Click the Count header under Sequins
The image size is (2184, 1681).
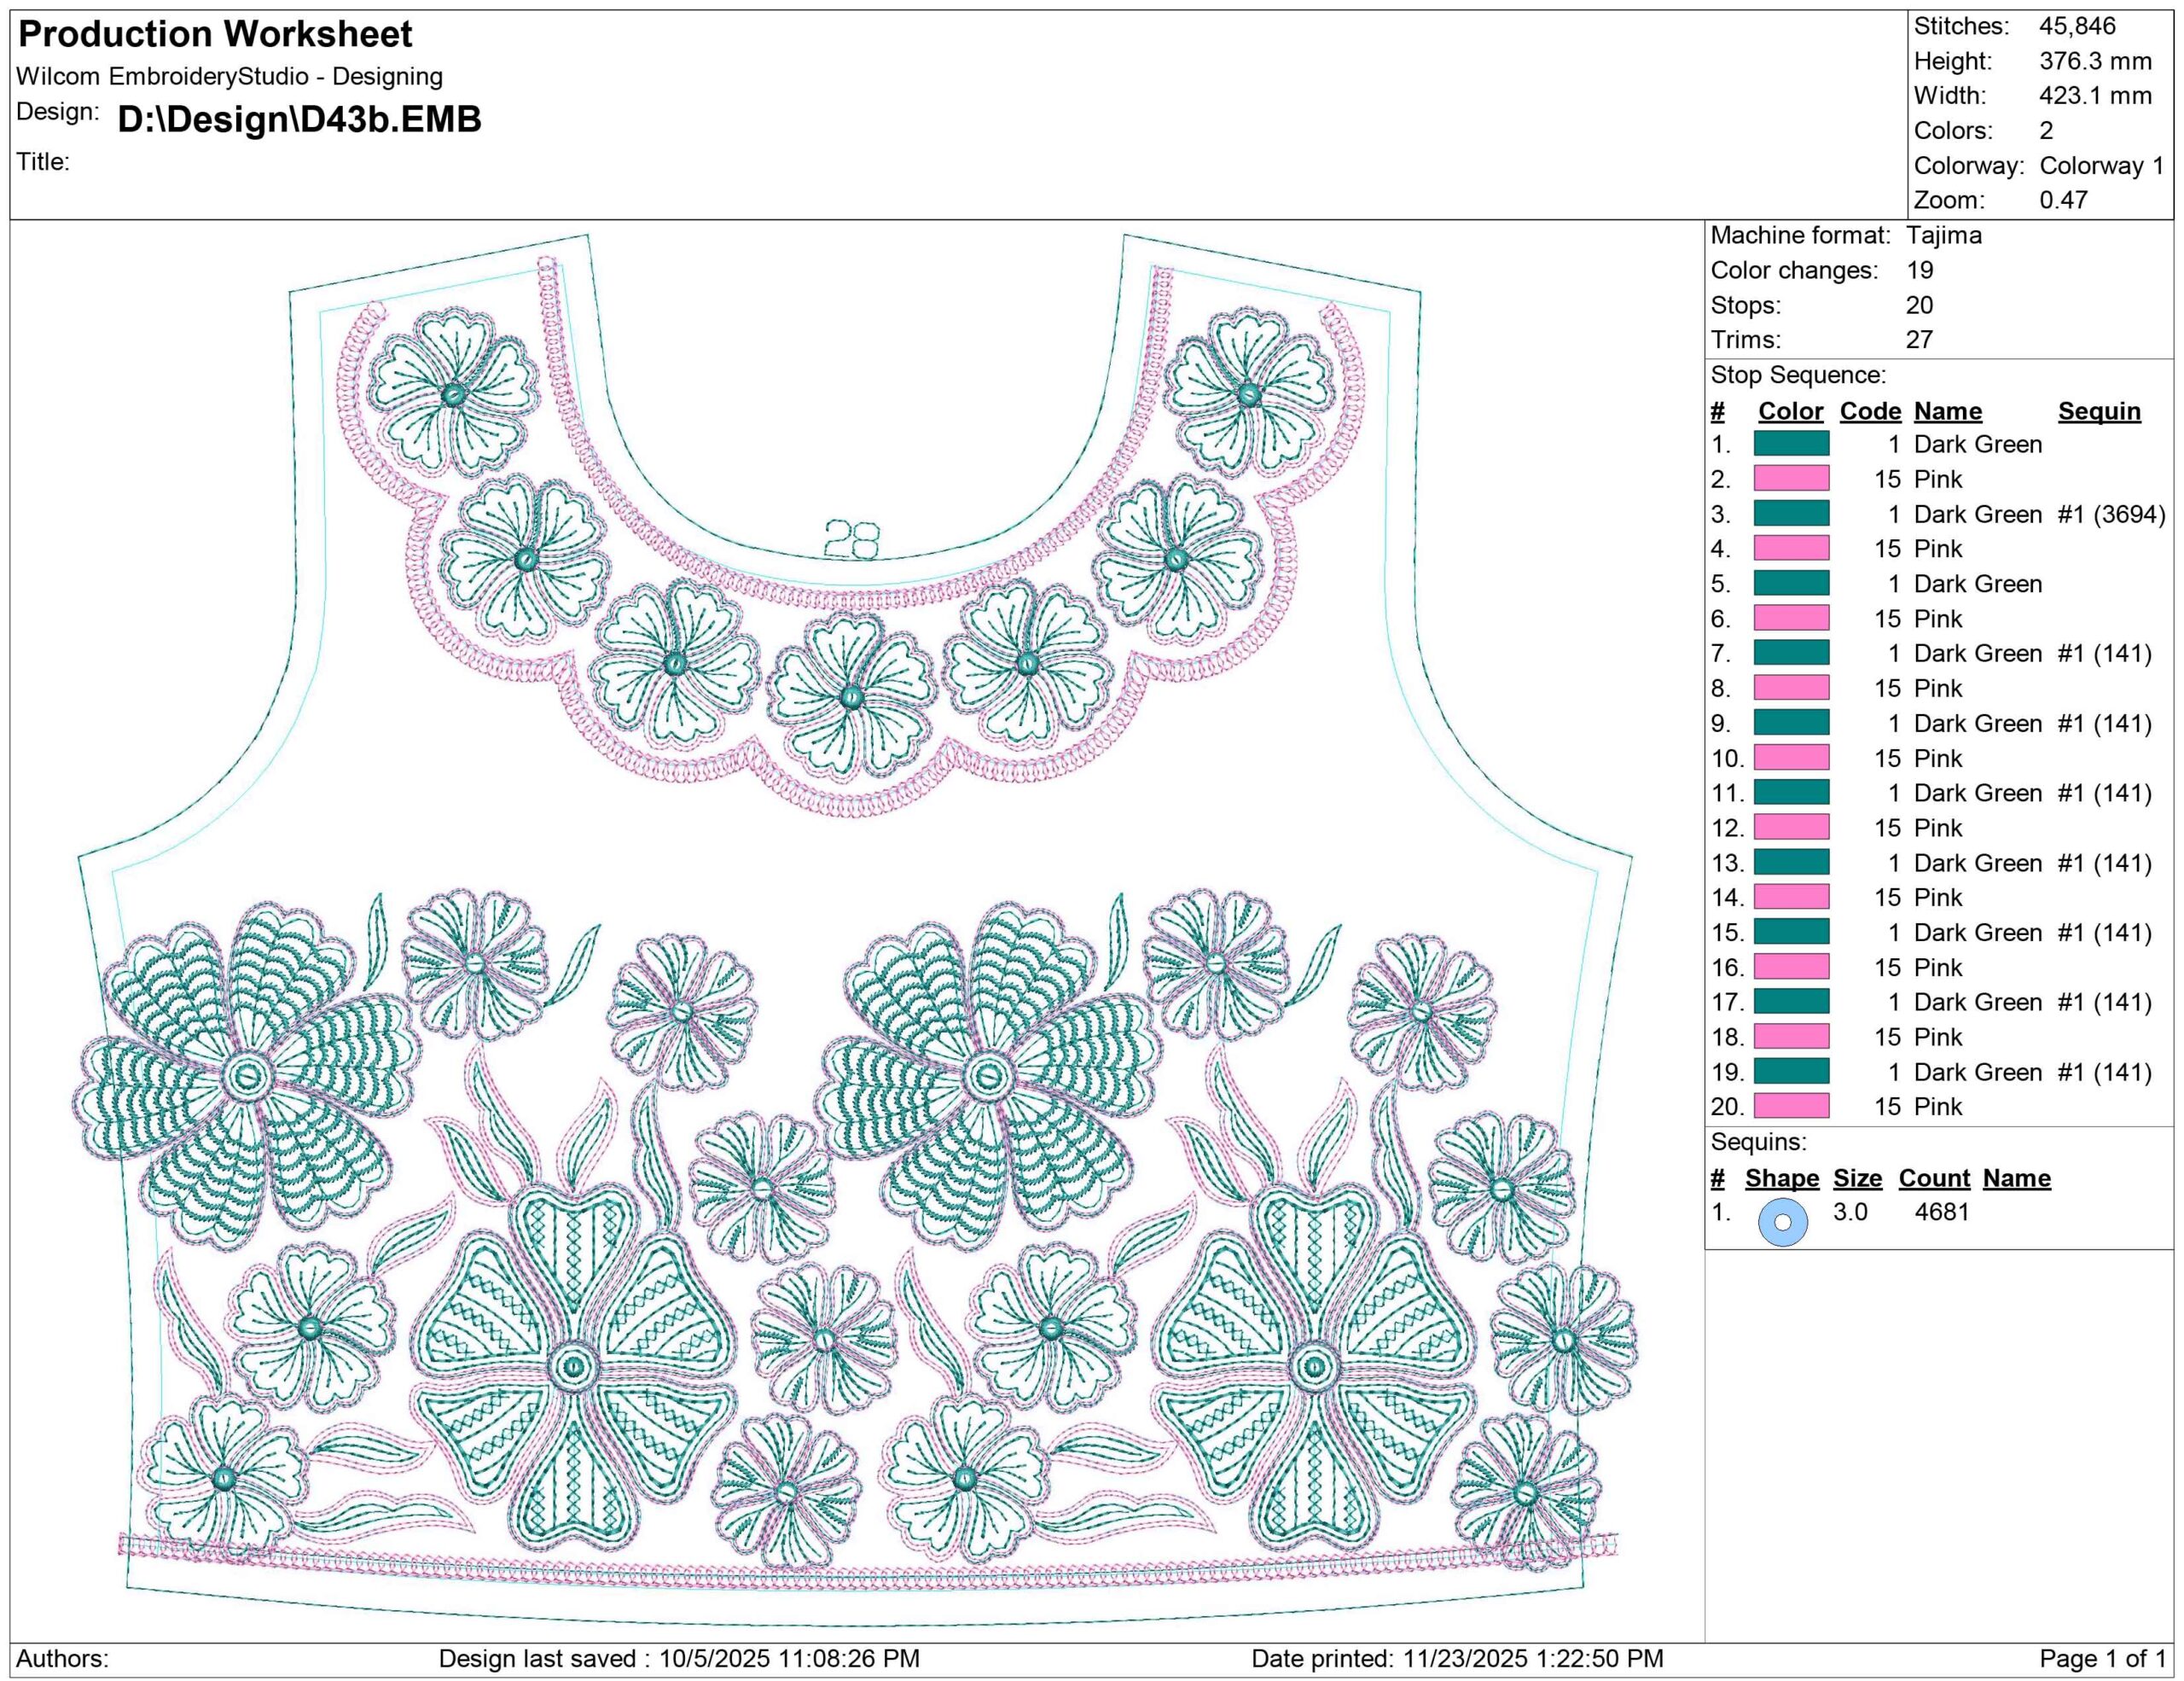point(1933,1178)
